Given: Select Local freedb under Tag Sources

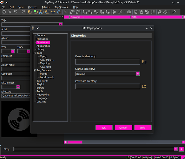Looking at the screenshot, I should pyautogui.click(x=47, y=77).
